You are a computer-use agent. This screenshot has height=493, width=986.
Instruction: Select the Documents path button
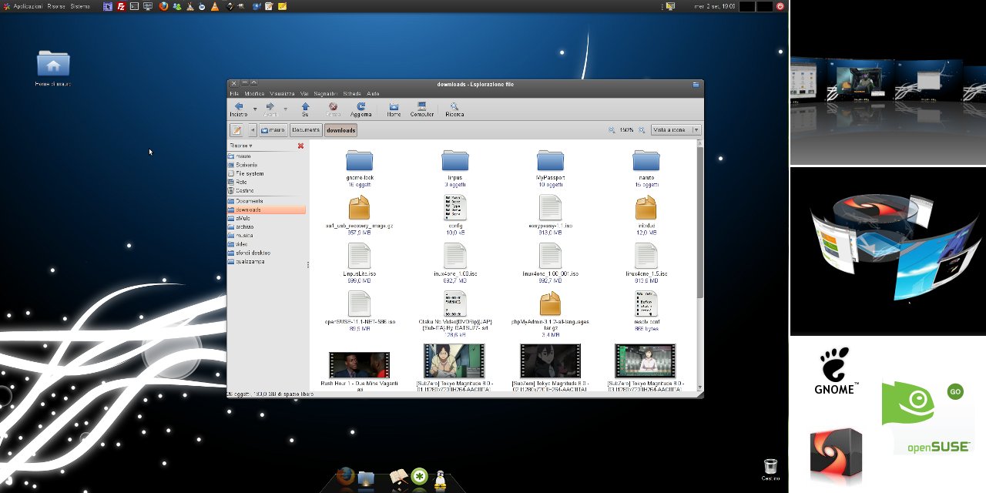(306, 130)
